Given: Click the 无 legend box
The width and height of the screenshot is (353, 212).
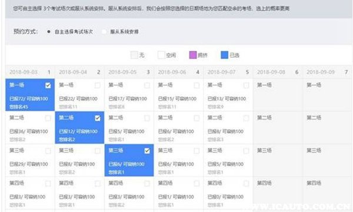Looking at the screenshot, I should pos(134,55).
